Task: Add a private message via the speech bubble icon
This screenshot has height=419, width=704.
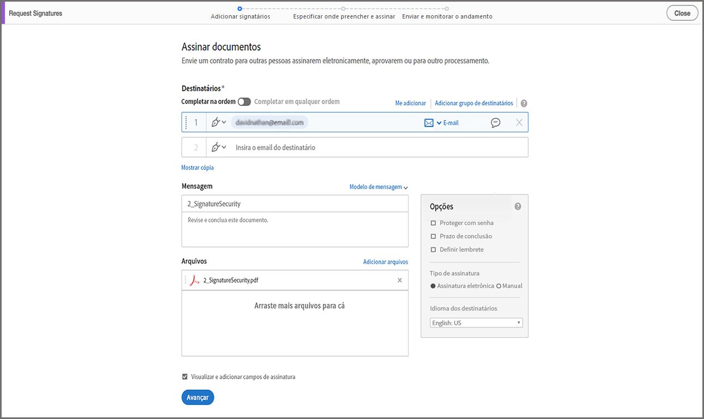Action: pyautogui.click(x=495, y=122)
